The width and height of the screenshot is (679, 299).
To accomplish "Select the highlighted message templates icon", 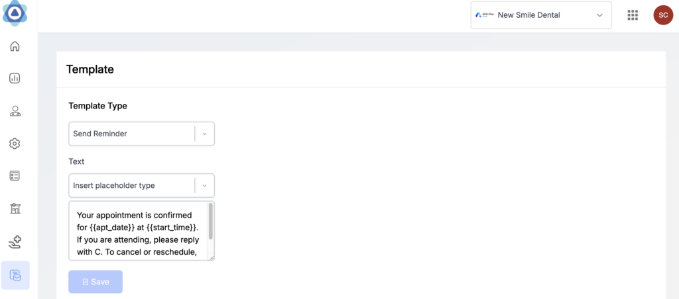I will tap(15, 275).
